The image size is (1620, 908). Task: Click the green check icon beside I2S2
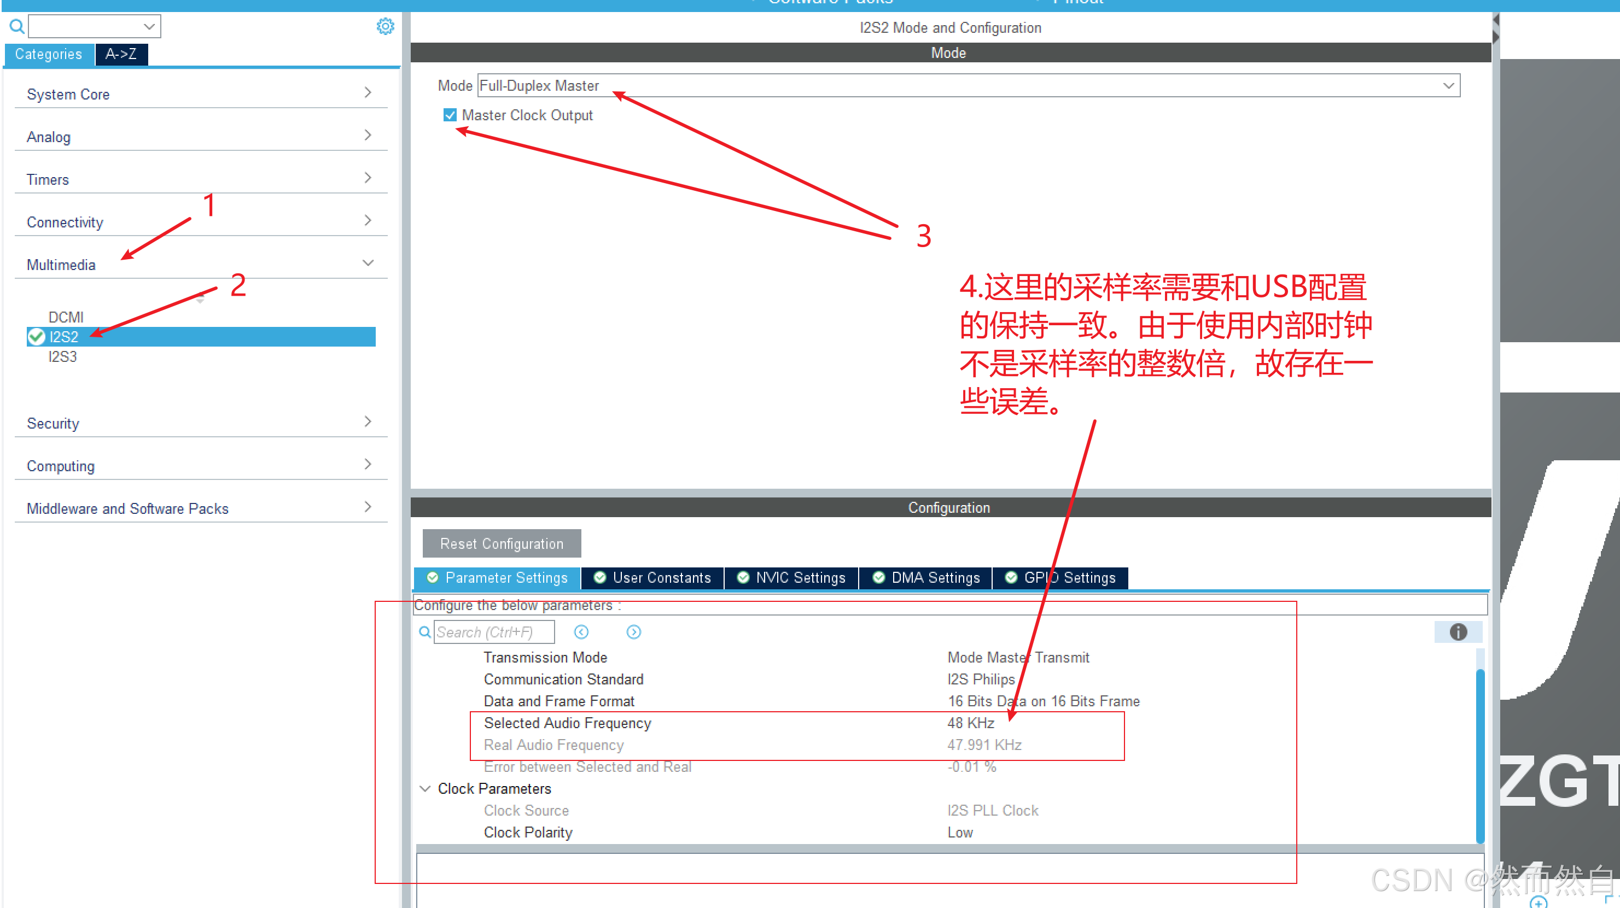pyautogui.click(x=37, y=337)
